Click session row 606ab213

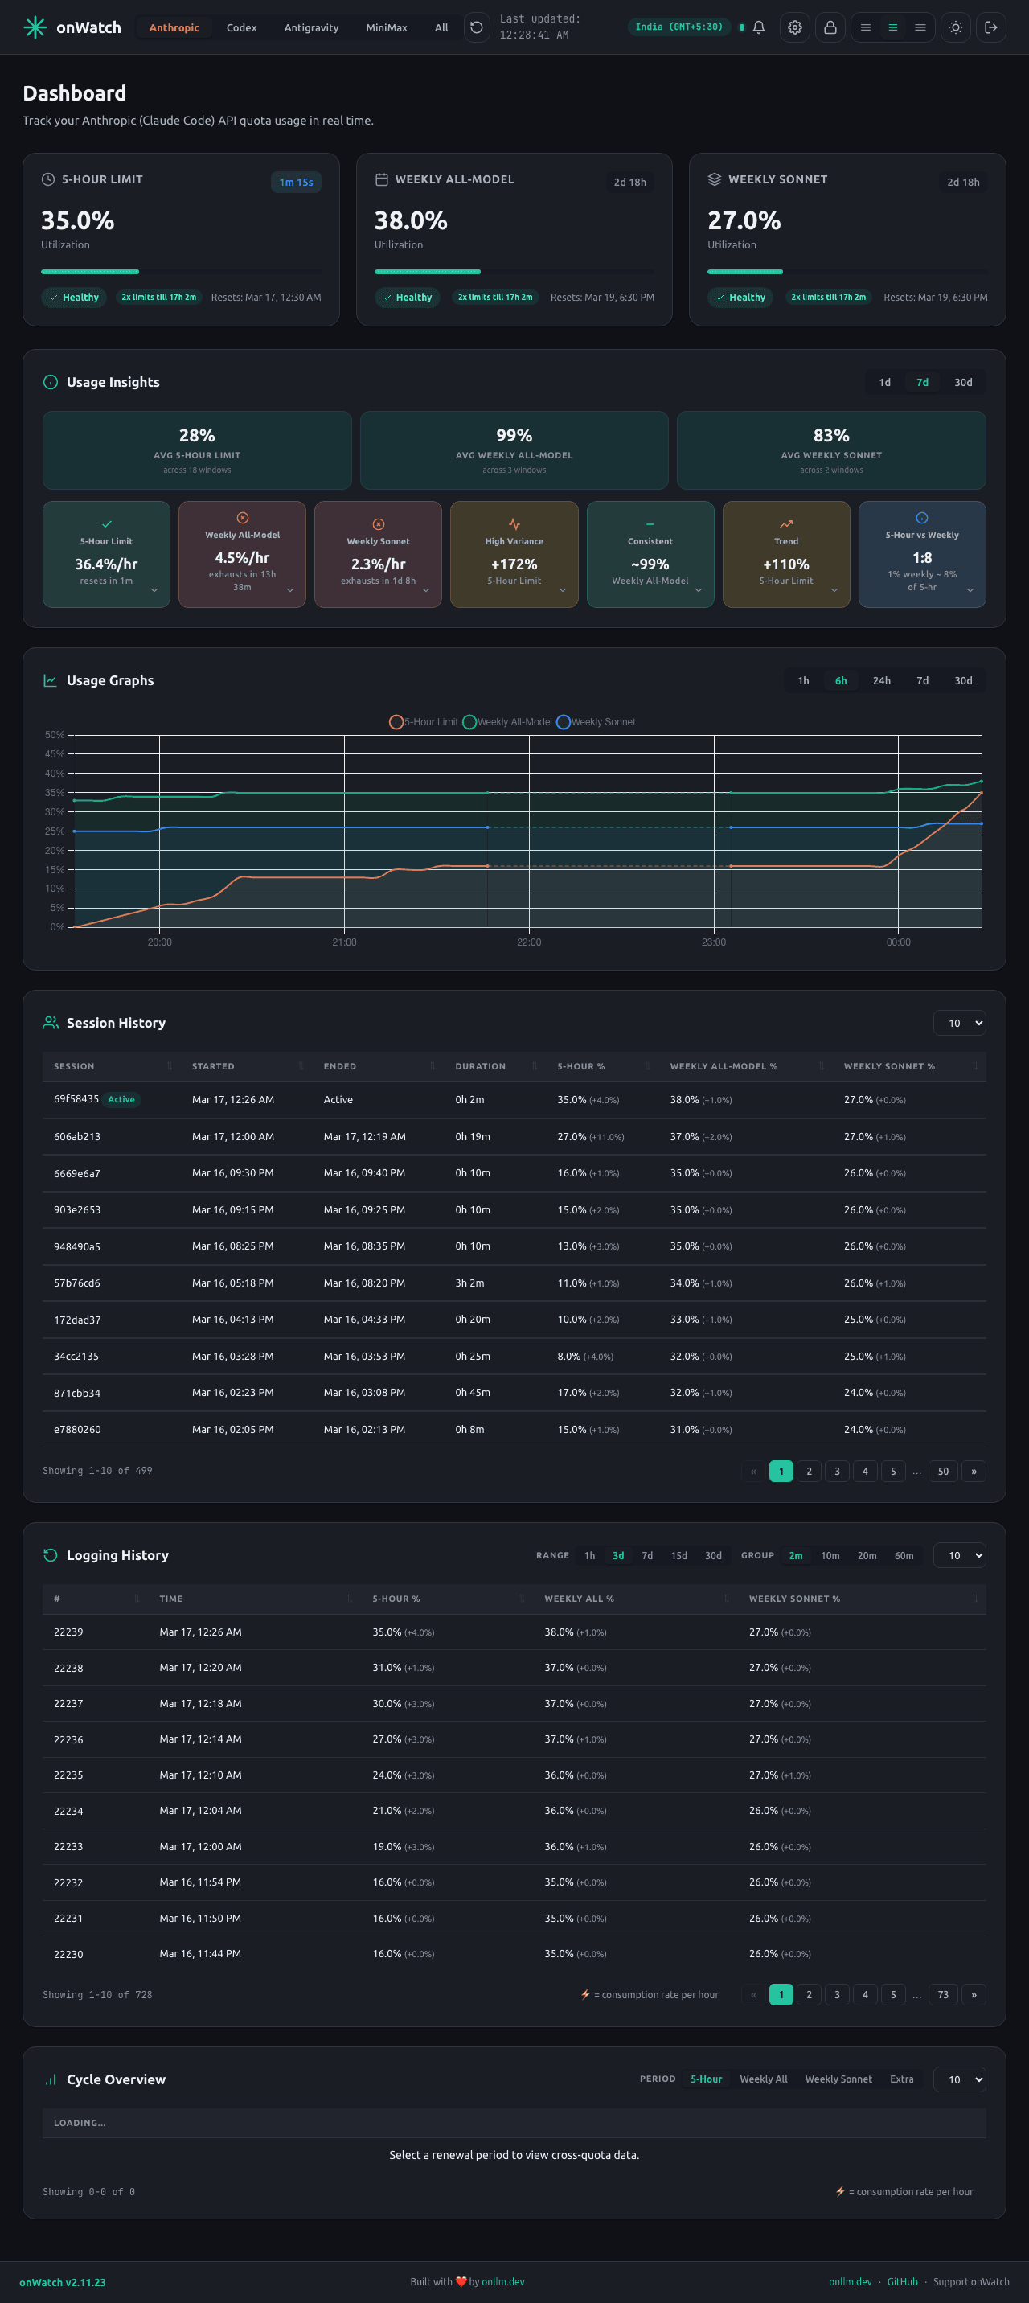tap(514, 1136)
